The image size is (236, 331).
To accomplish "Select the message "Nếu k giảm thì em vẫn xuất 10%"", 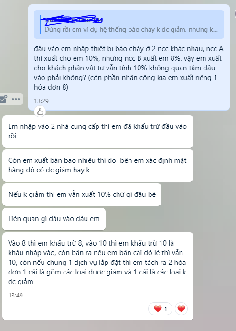I will [x=82, y=194].
